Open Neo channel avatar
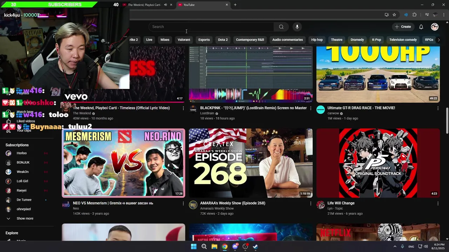Viewport: 449px width, 252px height. coord(66,205)
